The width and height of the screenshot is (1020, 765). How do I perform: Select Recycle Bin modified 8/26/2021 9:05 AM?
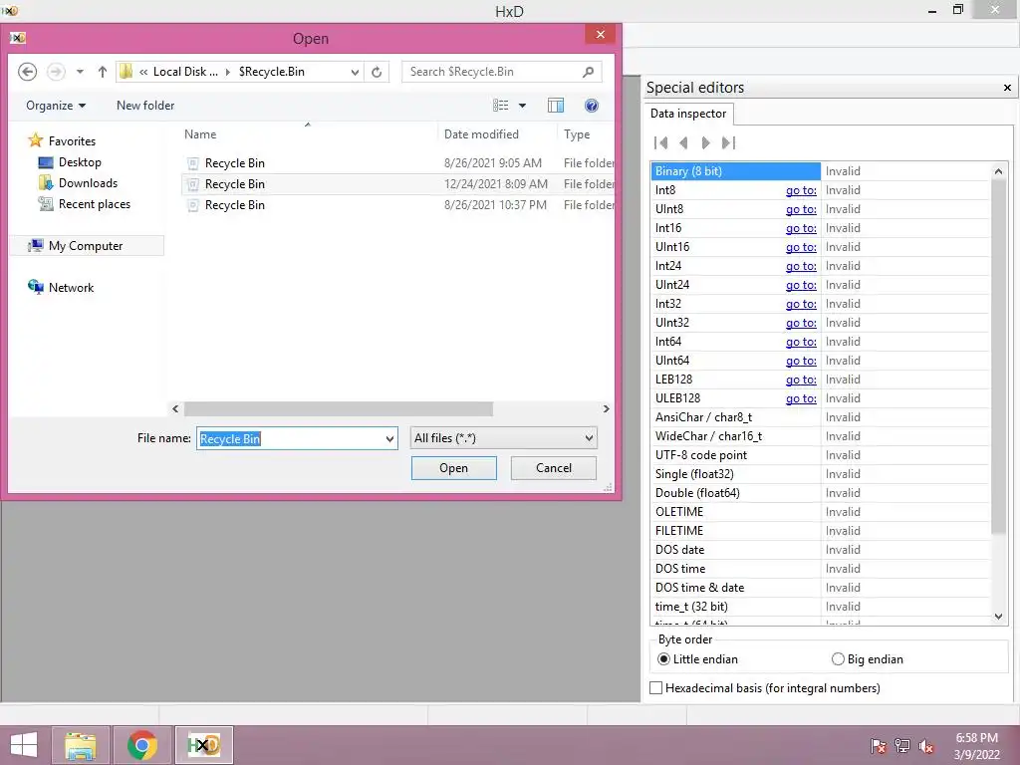click(398, 162)
